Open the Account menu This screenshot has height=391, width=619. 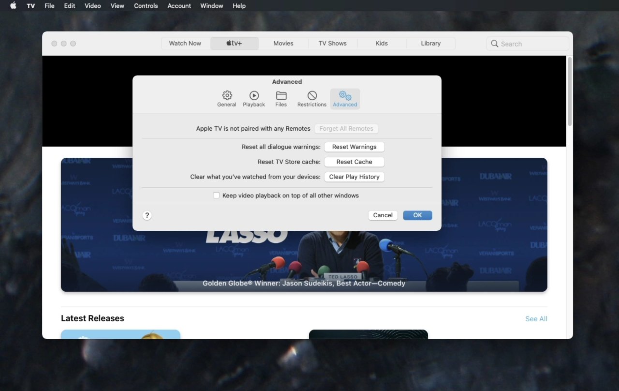tap(179, 6)
